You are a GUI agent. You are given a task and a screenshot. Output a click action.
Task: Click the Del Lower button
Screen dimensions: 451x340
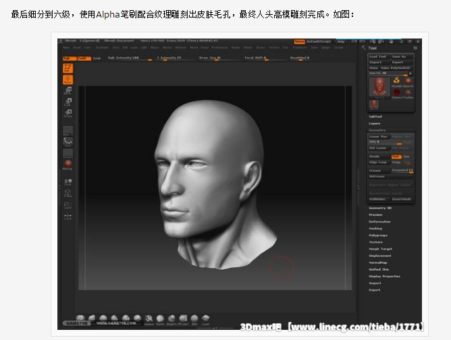point(379,148)
